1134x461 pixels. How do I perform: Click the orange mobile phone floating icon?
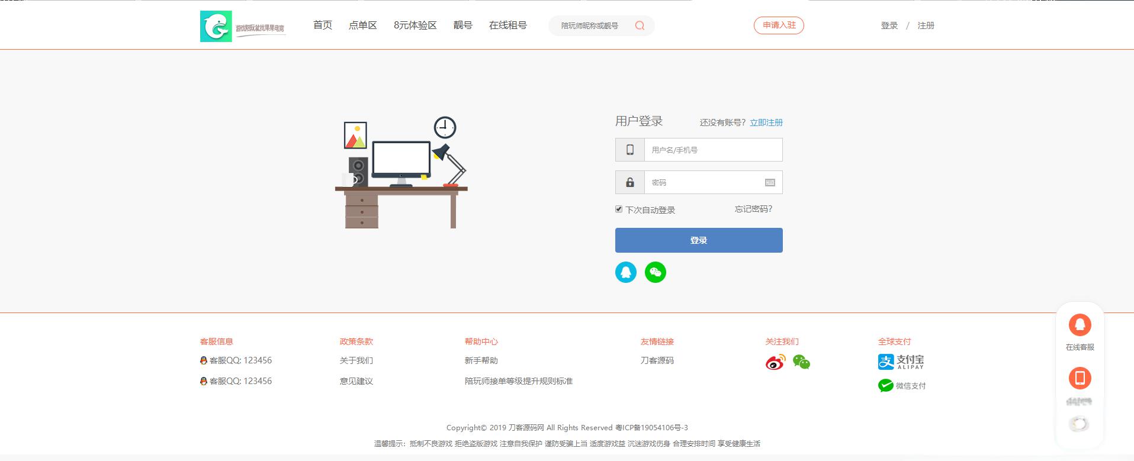click(1080, 378)
